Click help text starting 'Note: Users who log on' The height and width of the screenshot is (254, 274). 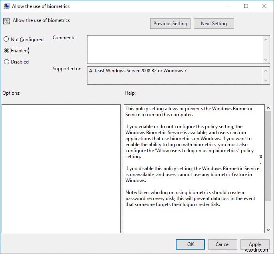tap(190, 198)
